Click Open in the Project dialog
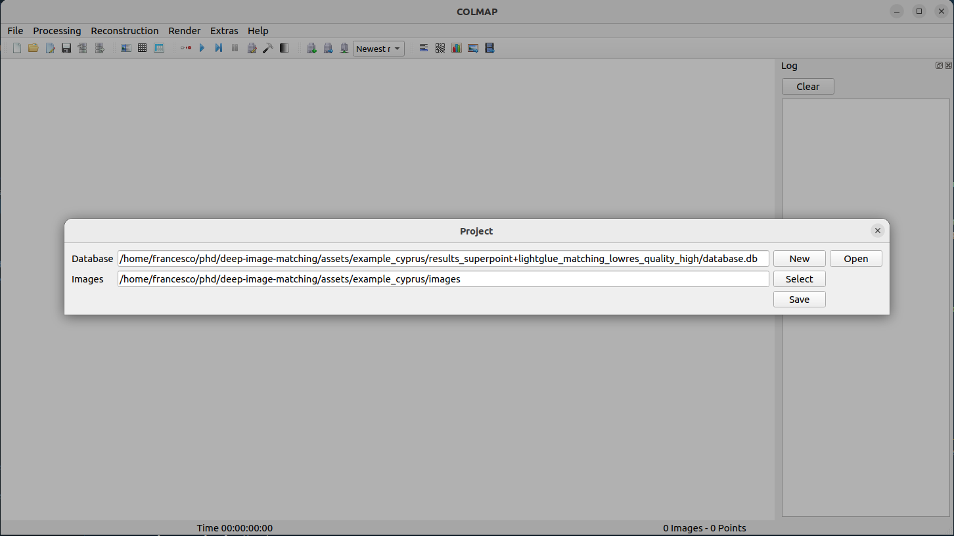954x536 pixels. [856, 259]
